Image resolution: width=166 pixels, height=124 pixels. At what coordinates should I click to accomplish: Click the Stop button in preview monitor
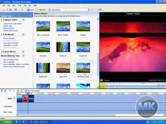point(107,86)
